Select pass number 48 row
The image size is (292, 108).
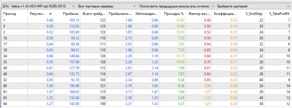coord(146,74)
